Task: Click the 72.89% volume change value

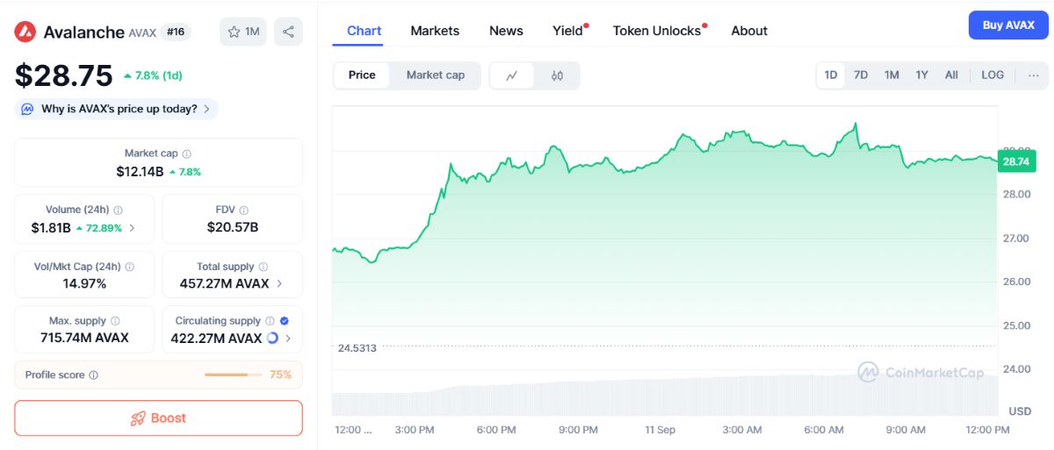Action: click(x=104, y=228)
